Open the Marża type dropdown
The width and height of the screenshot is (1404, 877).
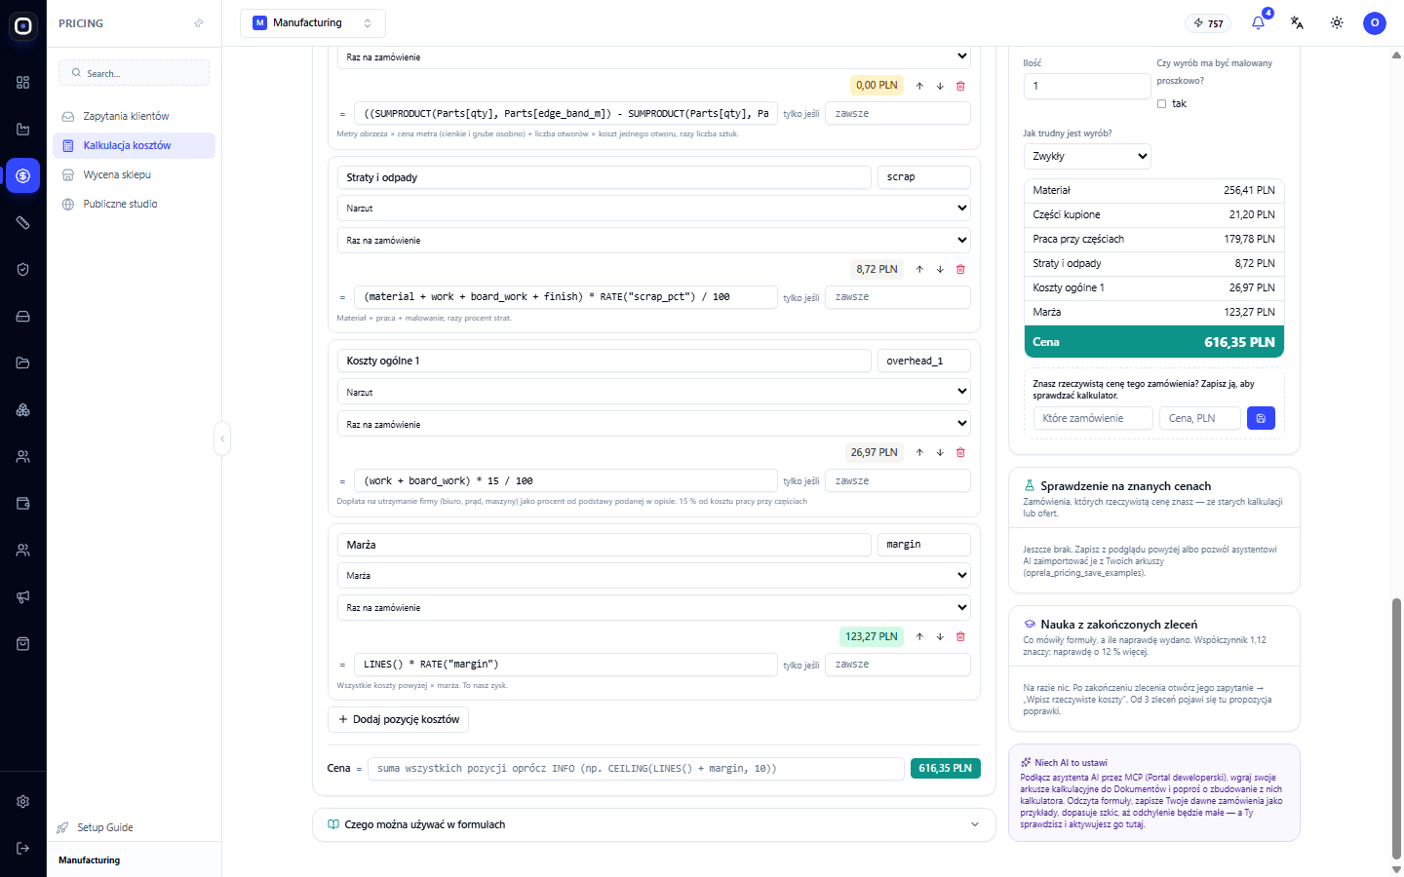pos(654,576)
